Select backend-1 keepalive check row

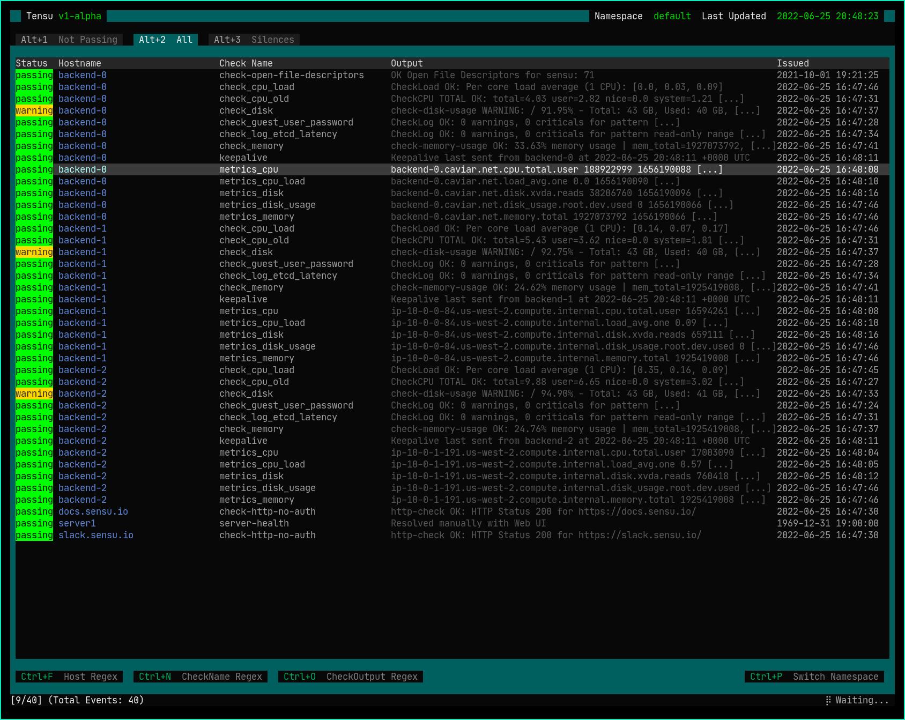pyautogui.click(x=243, y=299)
